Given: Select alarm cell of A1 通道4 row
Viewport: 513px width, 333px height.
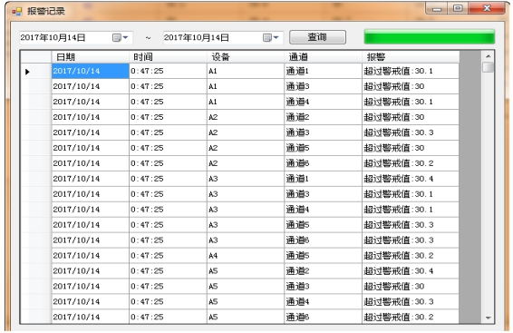Looking at the screenshot, I should 411,102.
